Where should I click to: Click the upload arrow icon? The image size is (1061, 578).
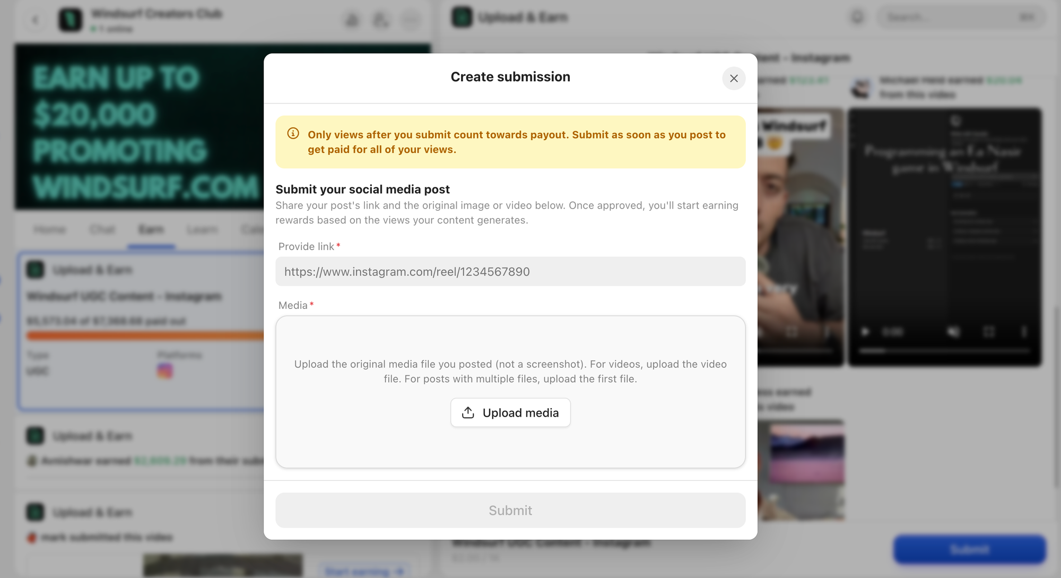coord(468,412)
